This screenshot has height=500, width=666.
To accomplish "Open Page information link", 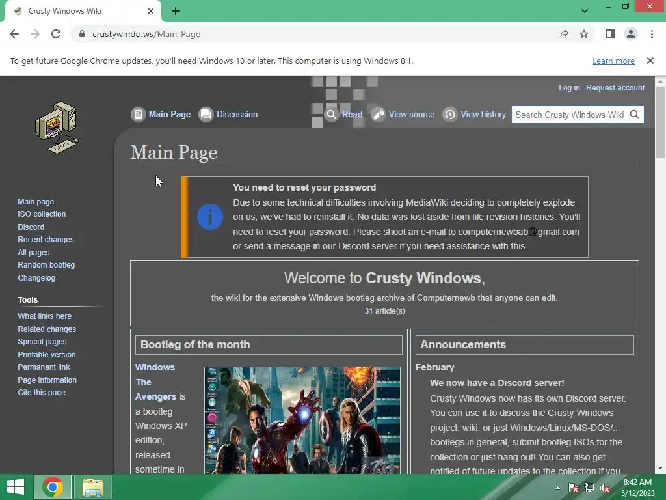I will pos(47,380).
